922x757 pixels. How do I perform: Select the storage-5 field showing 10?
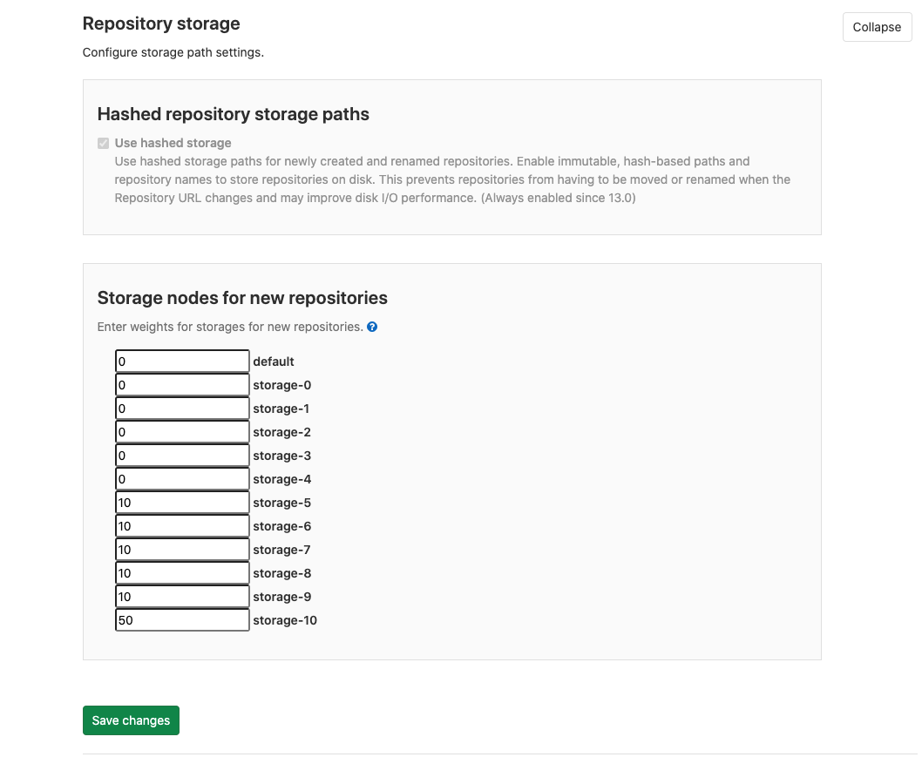pyautogui.click(x=181, y=502)
